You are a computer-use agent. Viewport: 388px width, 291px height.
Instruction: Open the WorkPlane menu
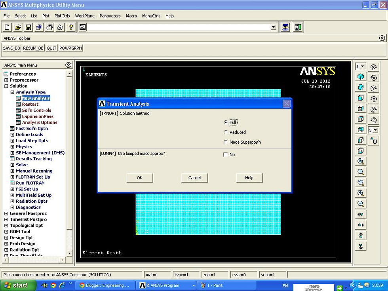[85, 16]
